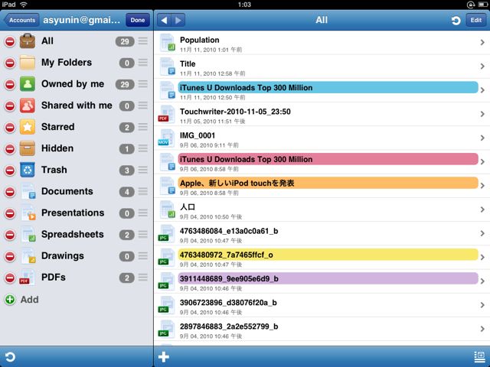
Task: Go back with the left arrow
Action: [x=164, y=21]
